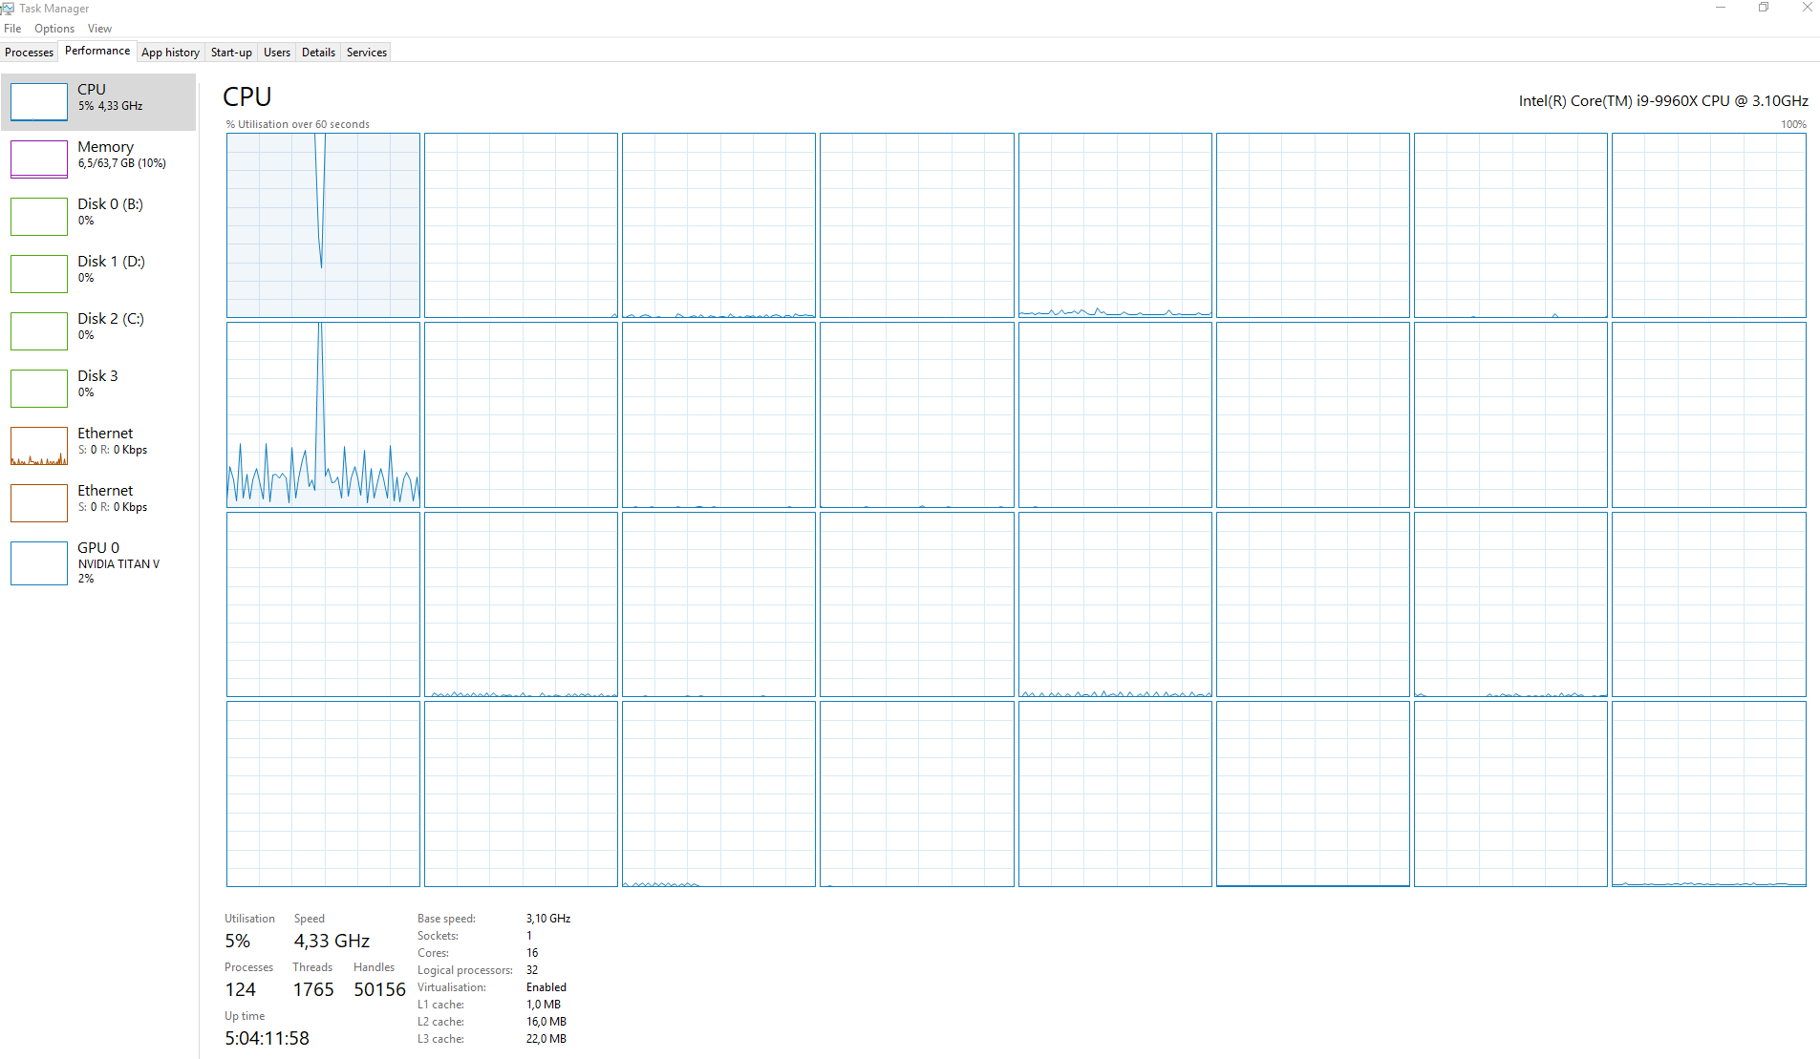The image size is (1820, 1059).
Task: Click '% Utilisation over 60 seconds' label
Action: 298,124
